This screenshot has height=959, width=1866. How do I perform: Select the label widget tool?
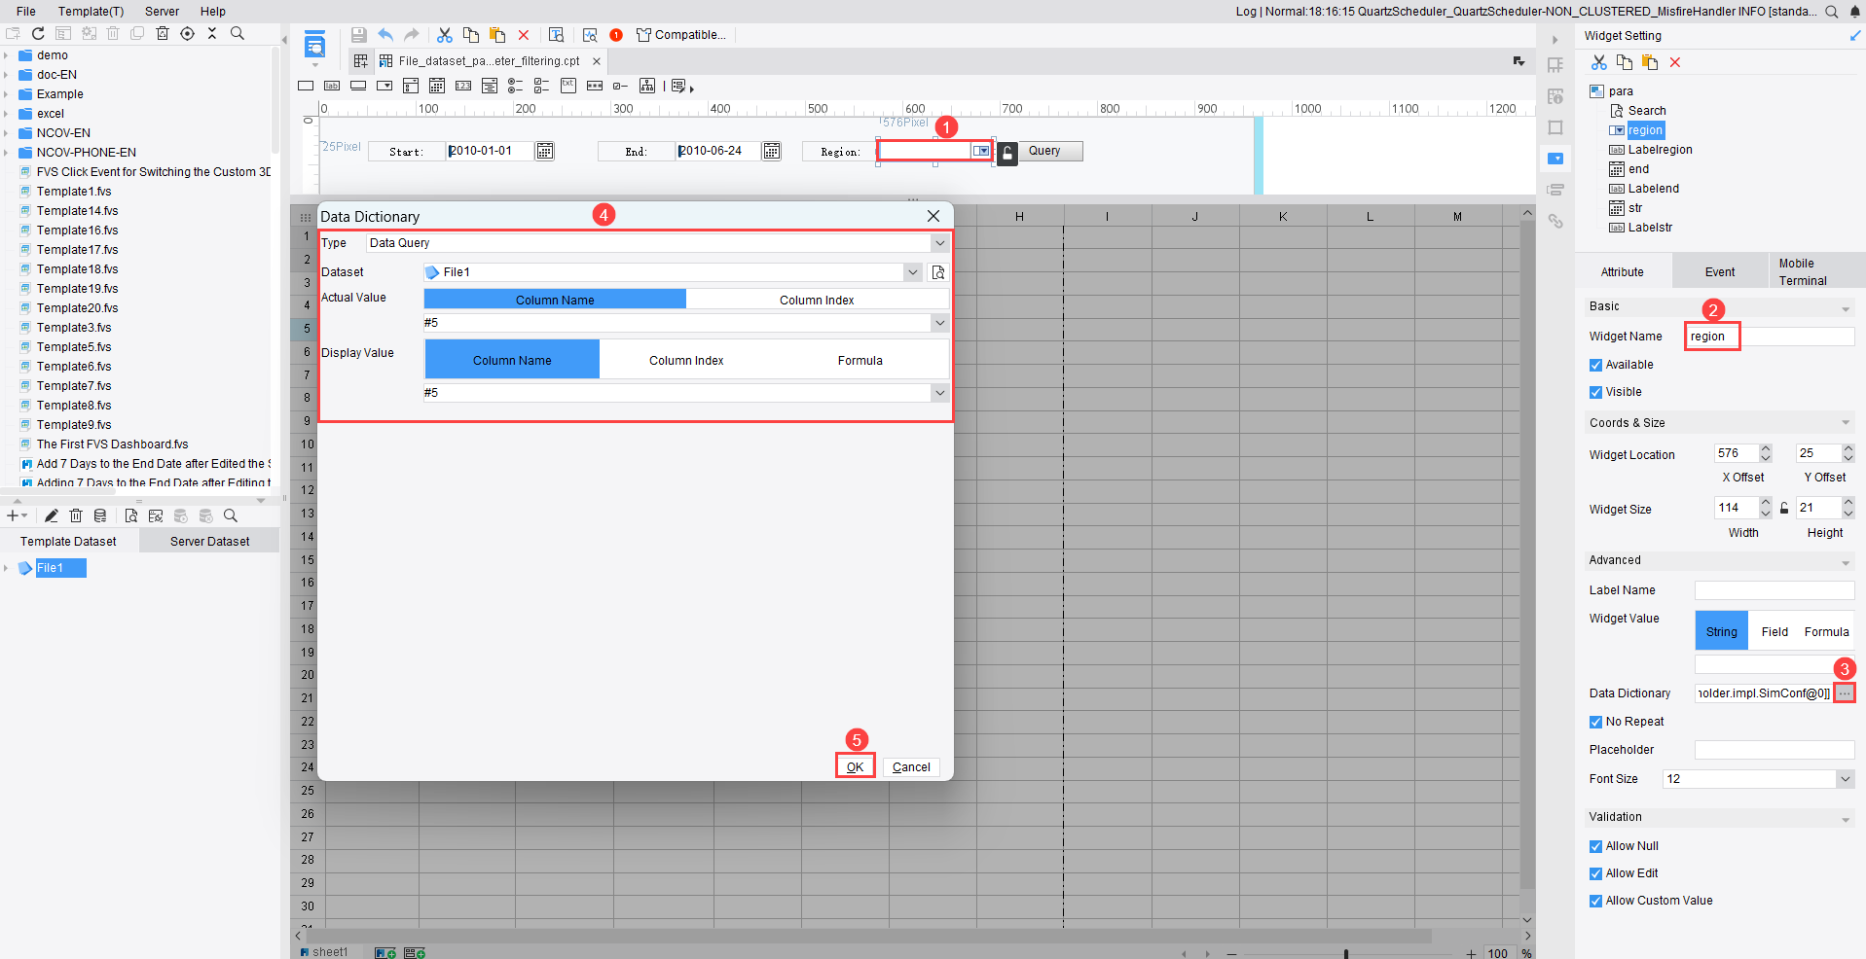[332, 86]
